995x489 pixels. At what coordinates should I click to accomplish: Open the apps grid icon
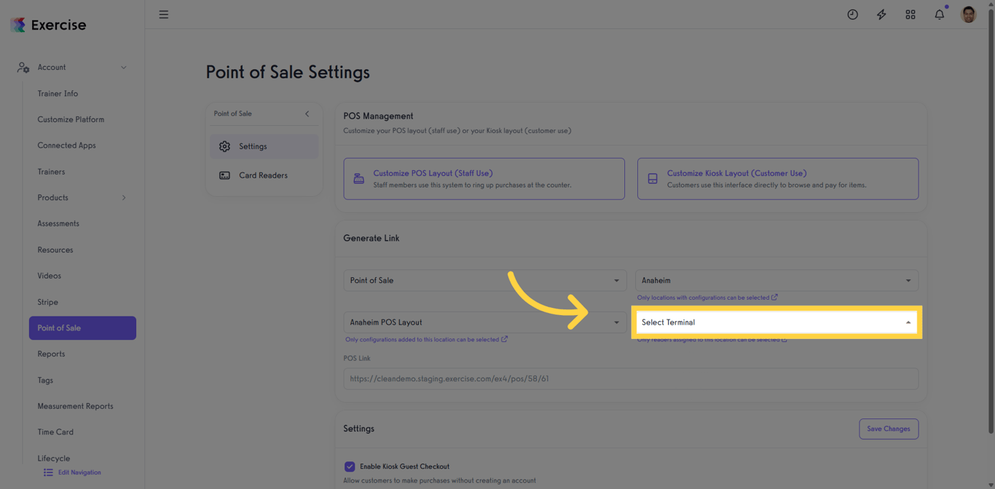(911, 15)
